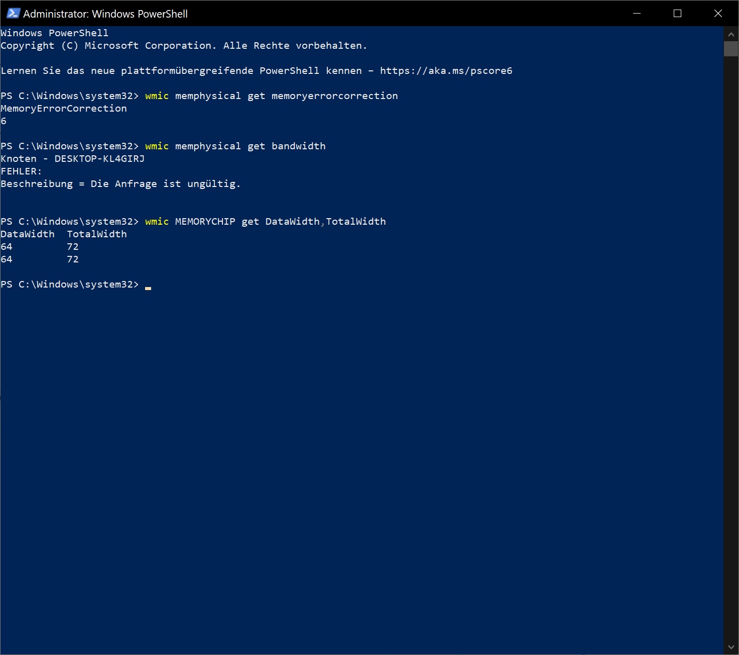Viewport: 739px width, 655px height.
Task: Click the 'DataWidth' column header
Action: [x=28, y=234]
